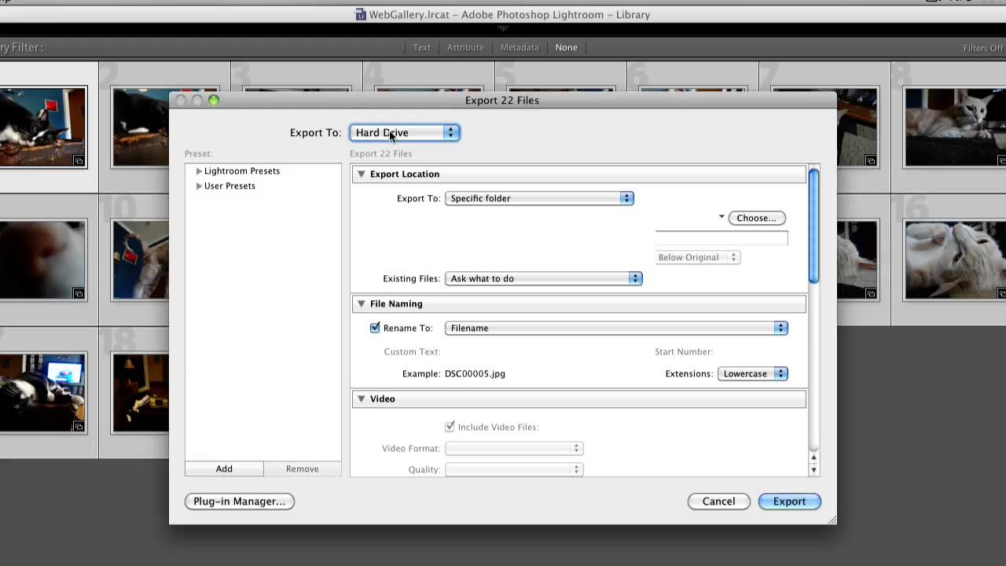Screen dimensions: 1006x566
Task: Click the Remove preset button
Action: point(303,469)
